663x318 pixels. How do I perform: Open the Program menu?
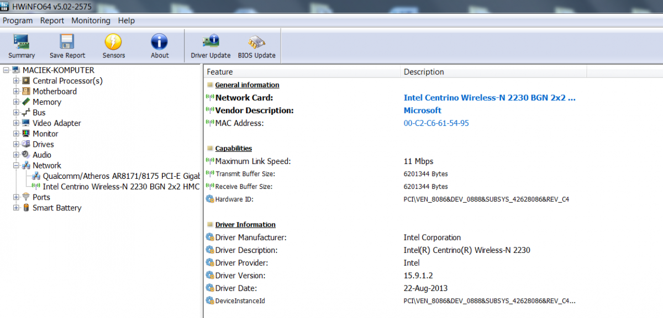pyautogui.click(x=18, y=20)
